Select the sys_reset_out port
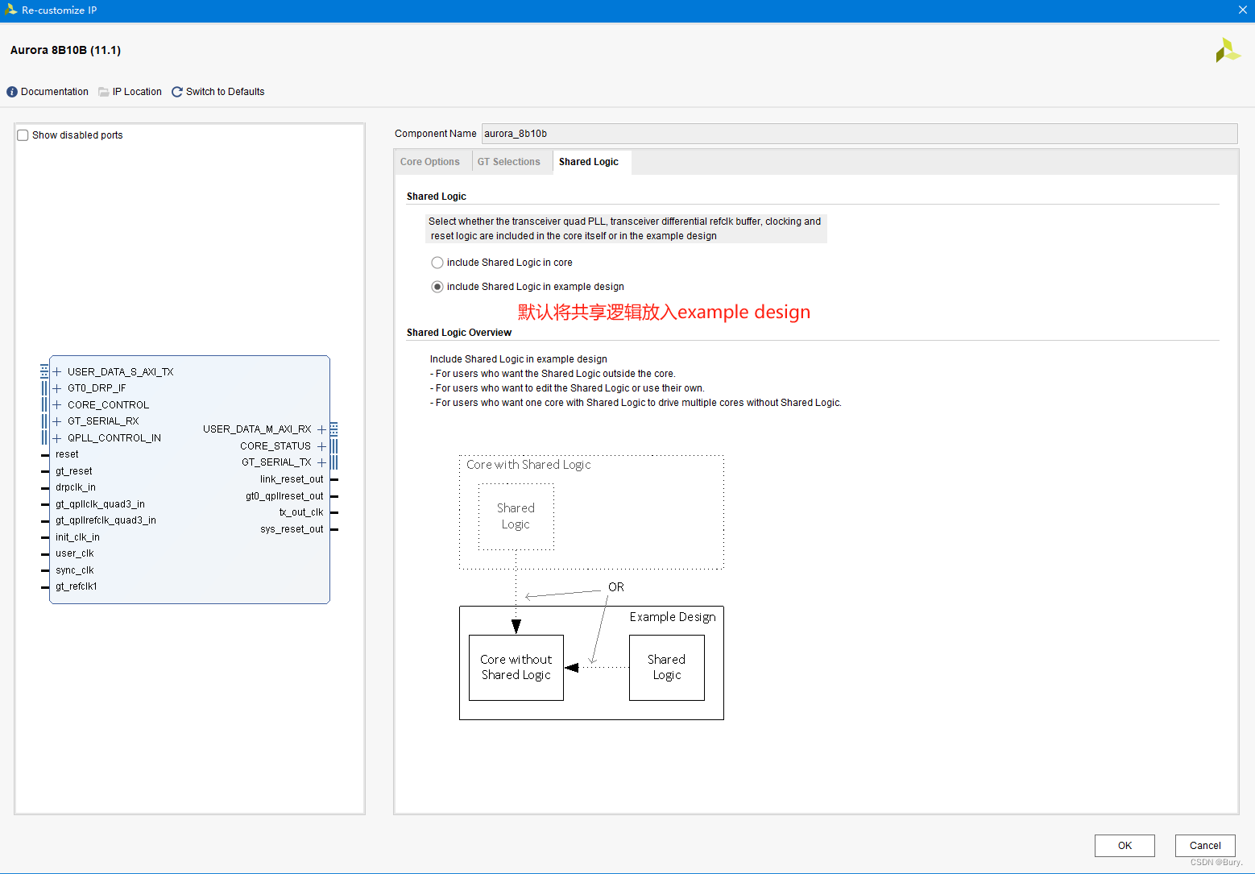 (x=292, y=529)
